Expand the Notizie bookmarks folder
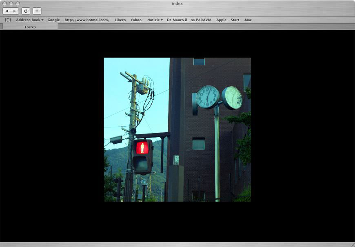 (155, 20)
